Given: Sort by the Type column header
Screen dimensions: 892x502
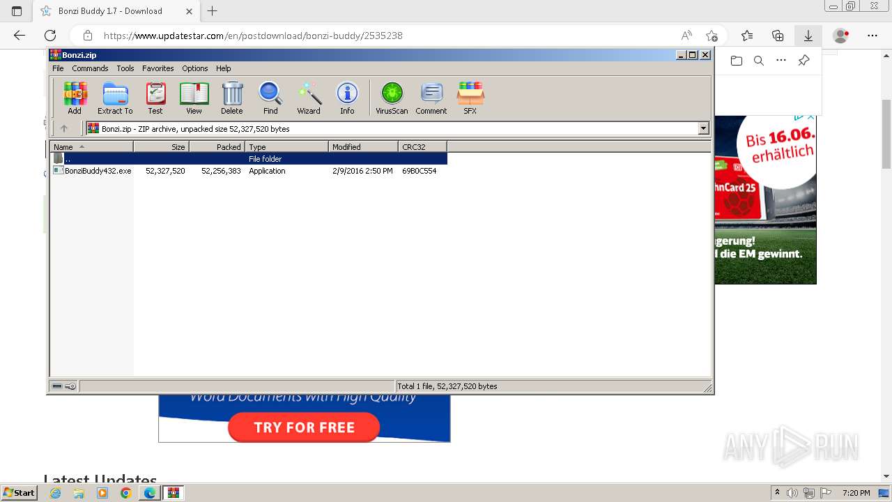Looking at the screenshot, I should 286,146.
